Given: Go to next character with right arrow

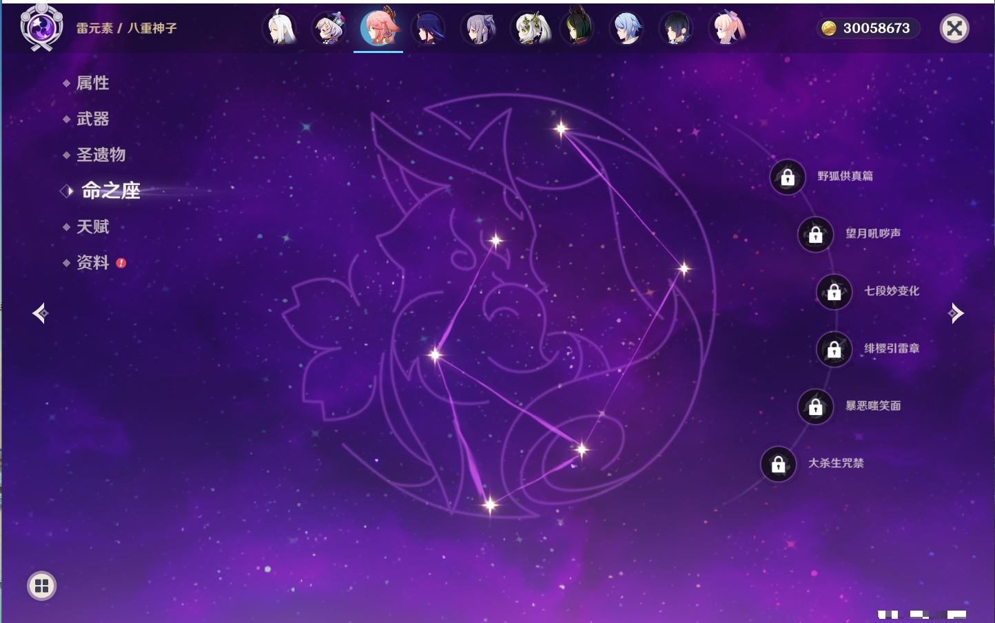Looking at the screenshot, I should (x=956, y=313).
